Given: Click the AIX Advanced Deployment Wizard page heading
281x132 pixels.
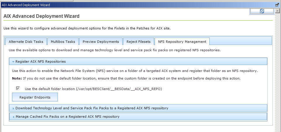Looking at the screenshot, I should [42, 16].
